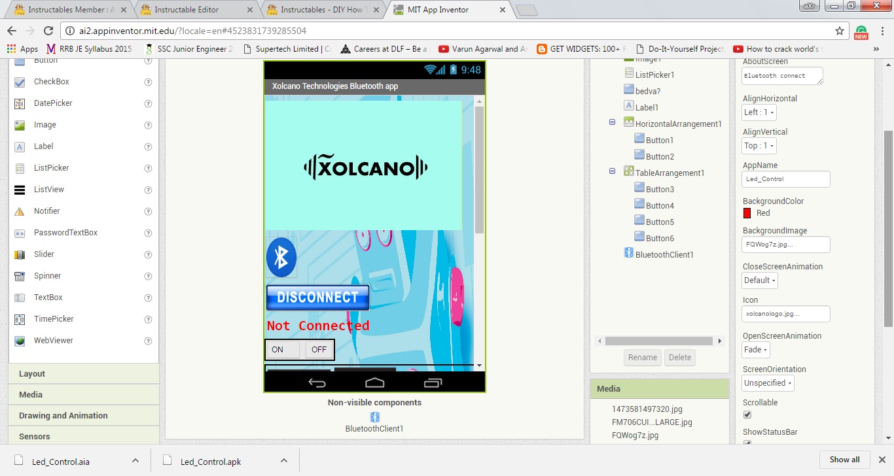Open the RRB JE Syllabus 2015 bookmark
This screenshot has height=476, width=894.
tap(89, 49)
